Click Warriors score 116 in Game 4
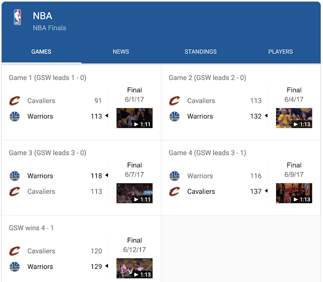This screenshot has width=323, height=282. 256,176
